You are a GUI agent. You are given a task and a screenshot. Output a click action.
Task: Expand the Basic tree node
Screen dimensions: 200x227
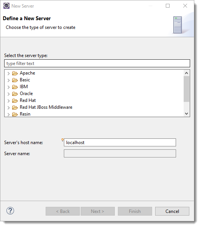coord(9,80)
